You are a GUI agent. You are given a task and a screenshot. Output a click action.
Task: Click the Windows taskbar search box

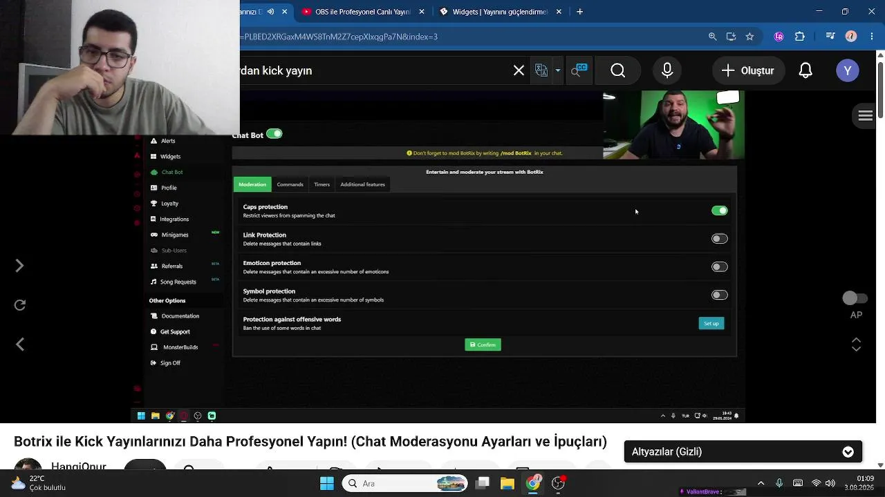pos(406,483)
